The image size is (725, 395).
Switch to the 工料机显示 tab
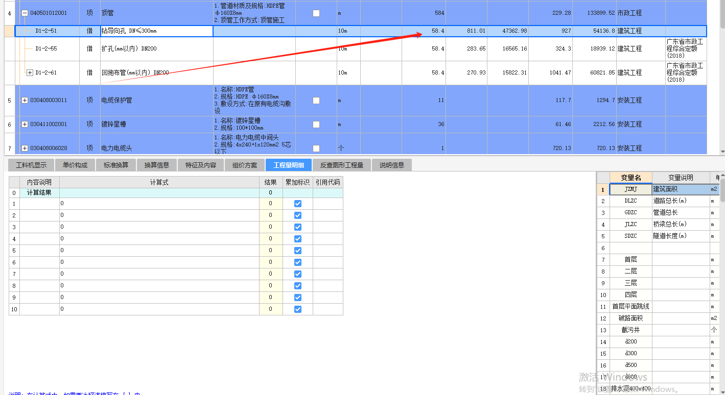(31, 165)
